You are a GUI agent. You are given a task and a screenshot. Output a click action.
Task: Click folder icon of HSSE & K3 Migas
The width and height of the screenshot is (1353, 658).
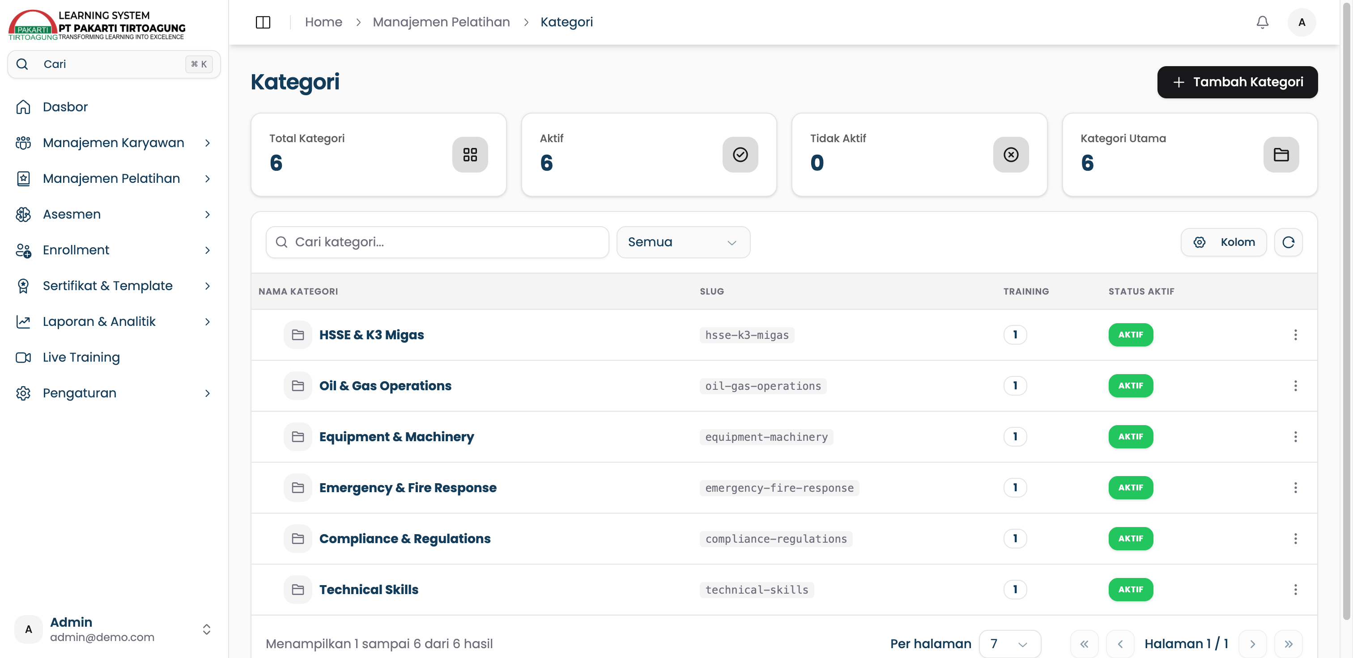click(x=298, y=334)
